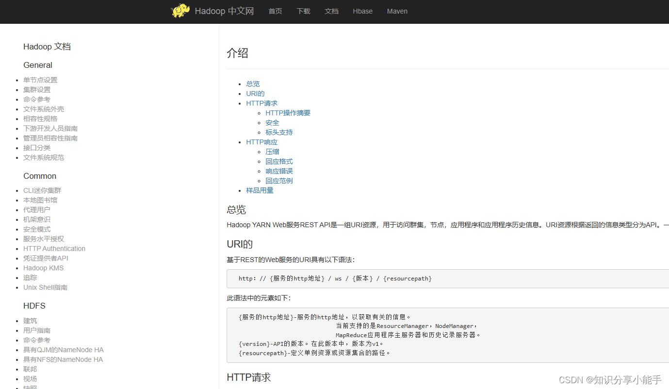This screenshot has height=389, width=669.
Task: Select Maven in the top navbar
Action: pyautogui.click(x=397, y=11)
